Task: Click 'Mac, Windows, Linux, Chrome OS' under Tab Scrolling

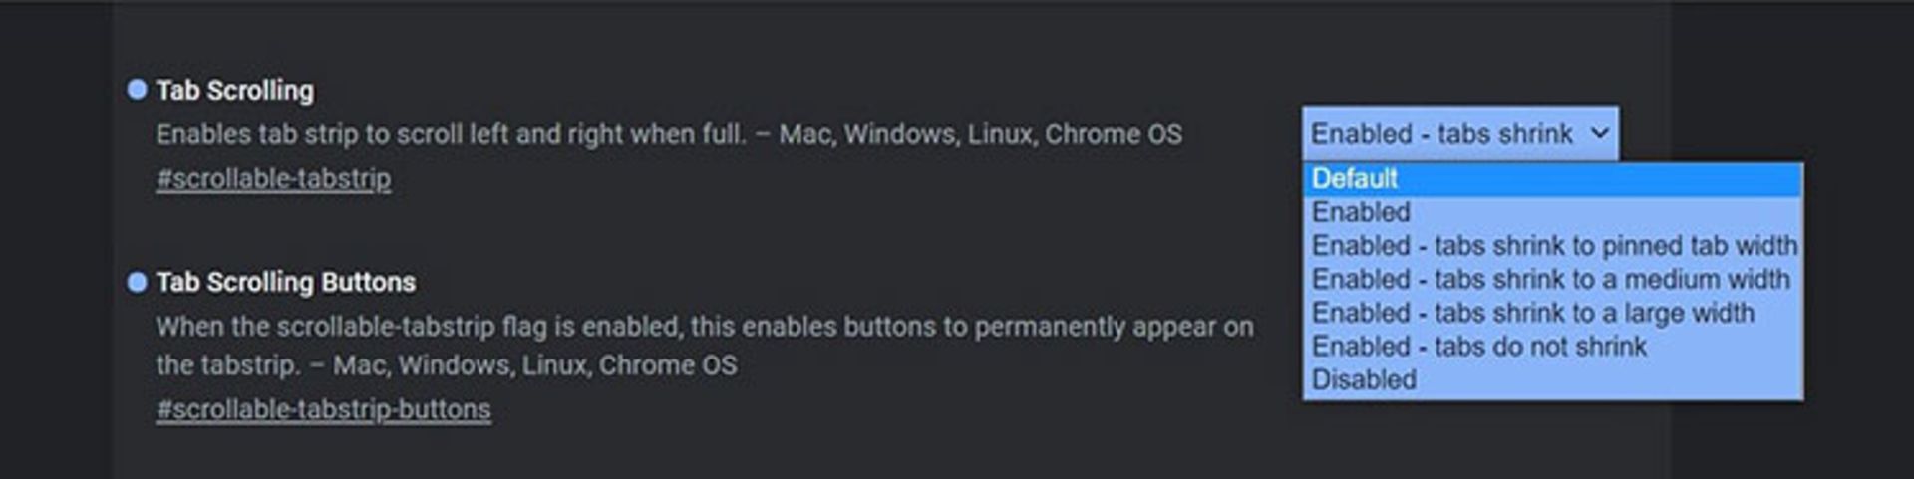Action: coord(980,134)
